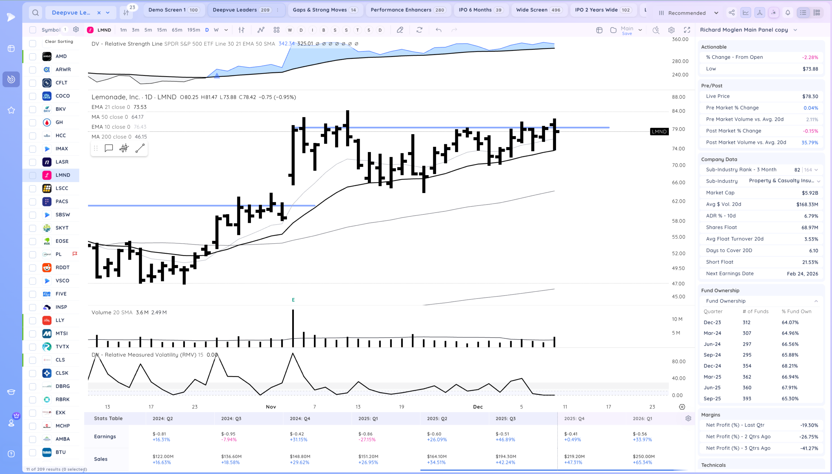Collapse the Fund Ownership section

[816, 301]
